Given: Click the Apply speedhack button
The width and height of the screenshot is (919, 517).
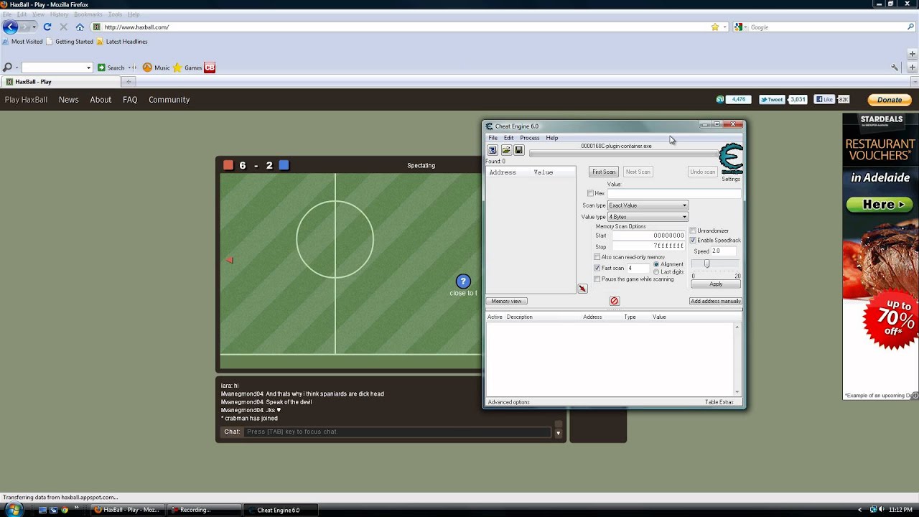Looking at the screenshot, I should (716, 284).
